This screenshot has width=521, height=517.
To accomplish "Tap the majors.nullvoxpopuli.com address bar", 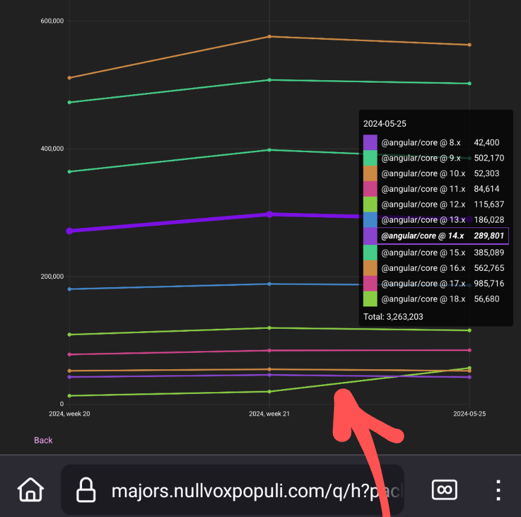I will (232, 490).
